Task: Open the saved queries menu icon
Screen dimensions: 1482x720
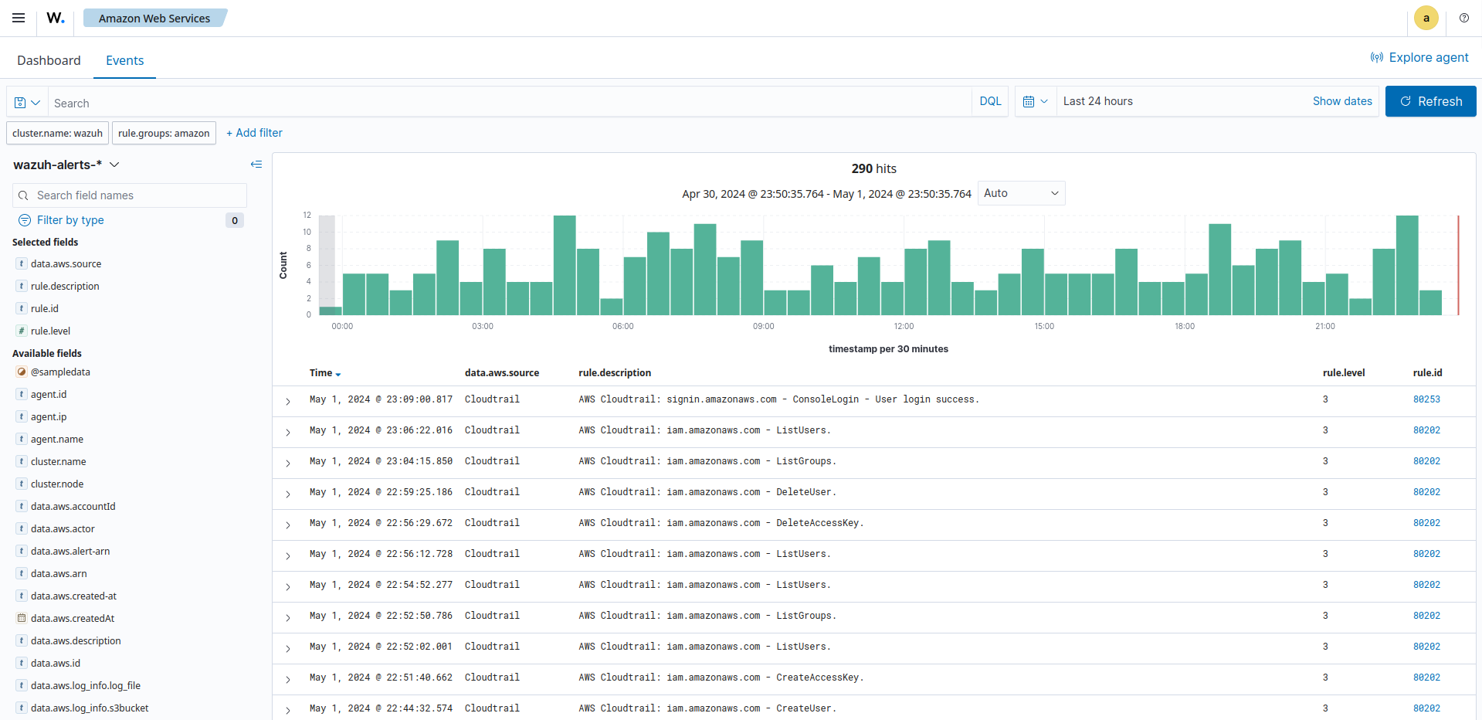Action: [x=27, y=103]
